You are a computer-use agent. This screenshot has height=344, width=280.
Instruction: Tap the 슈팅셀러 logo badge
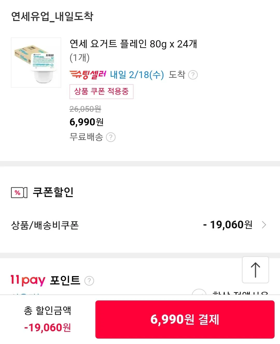(x=88, y=75)
